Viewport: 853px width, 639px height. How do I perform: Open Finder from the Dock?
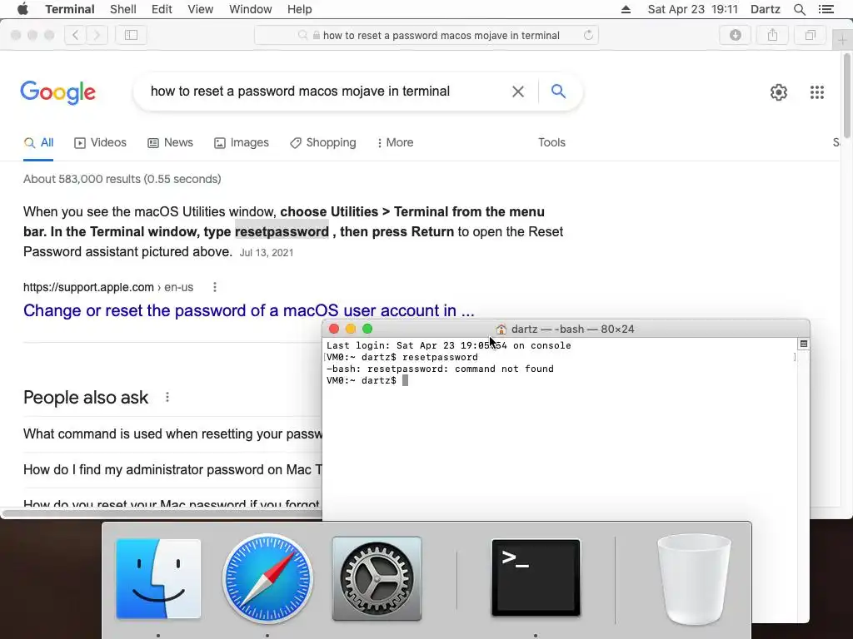[x=158, y=578]
